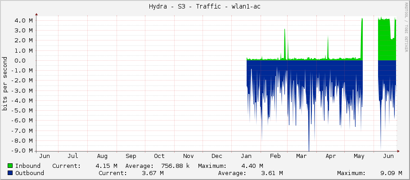The width and height of the screenshot is (410, 180).
Task: Click the 'Nov' month label
Action: (x=188, y=156)
